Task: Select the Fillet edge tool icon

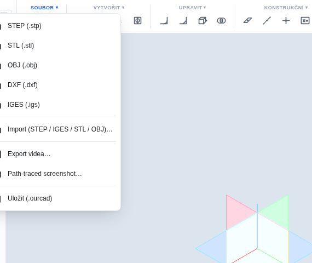Action: pos(164,20)
